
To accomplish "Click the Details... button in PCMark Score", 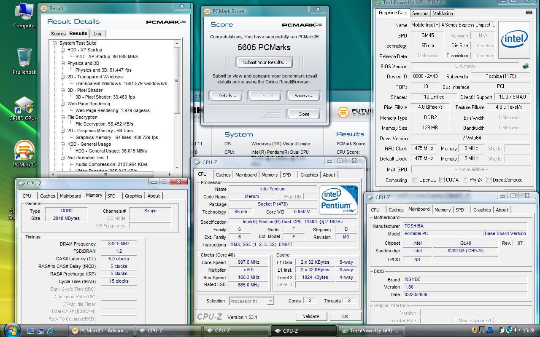I will 227,96.
